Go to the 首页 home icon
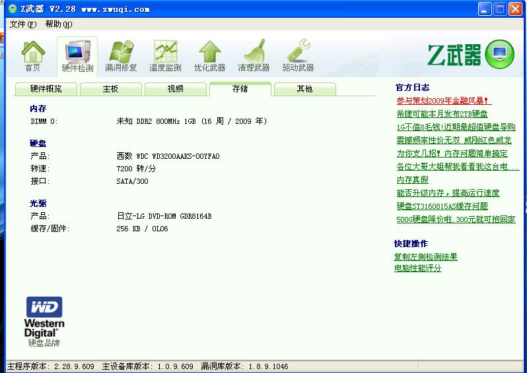This screenshot has height=373, width=527. point(33,56)
